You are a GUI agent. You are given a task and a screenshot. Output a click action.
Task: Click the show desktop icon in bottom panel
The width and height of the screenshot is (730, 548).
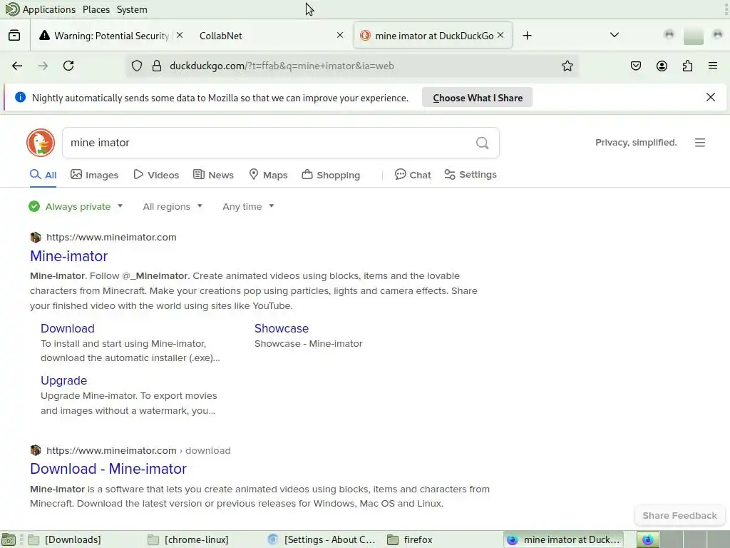coord(9,539)
